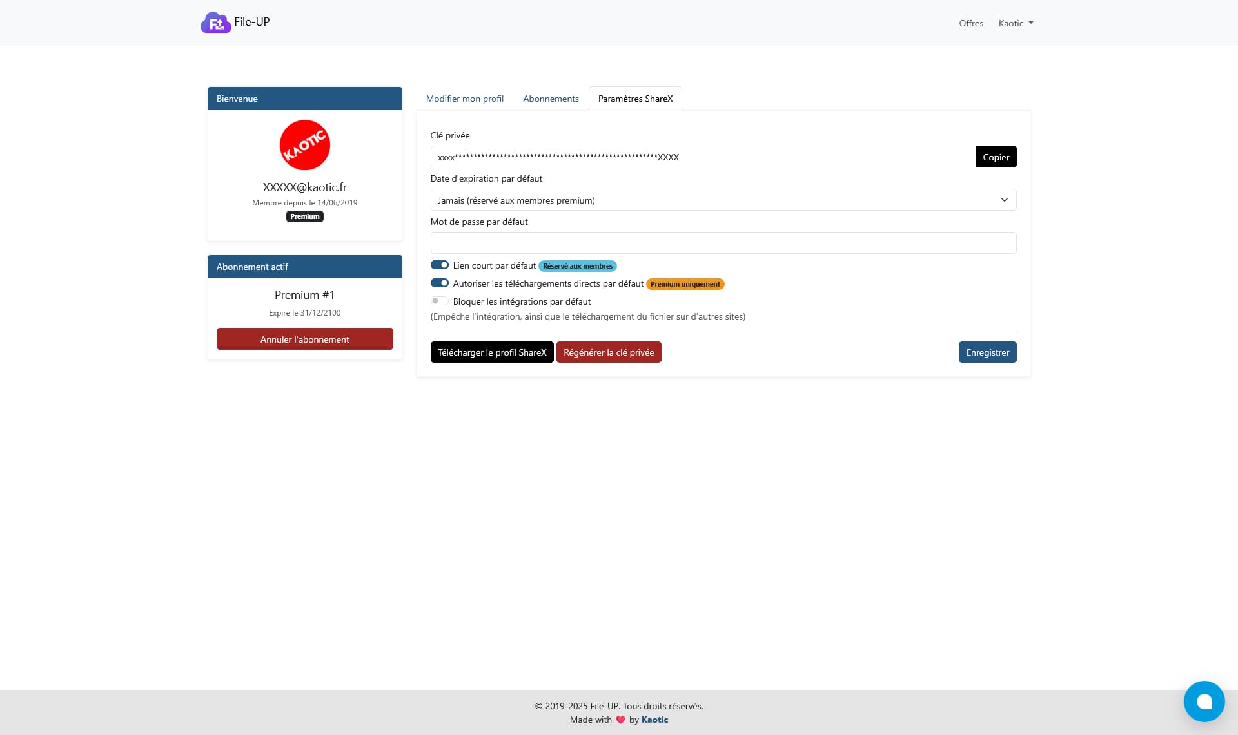Click the 'Premium uniquement' badge
The height and width of the screenshot is (735, 1238).
685,284
